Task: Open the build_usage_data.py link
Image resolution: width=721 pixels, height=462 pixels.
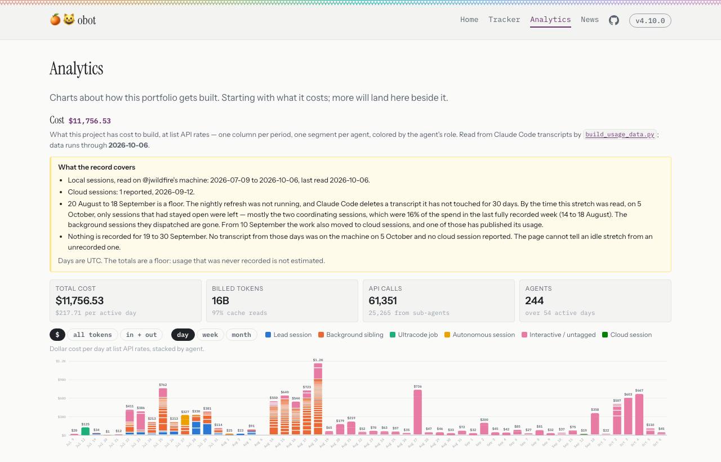Action: pos(620,135)
